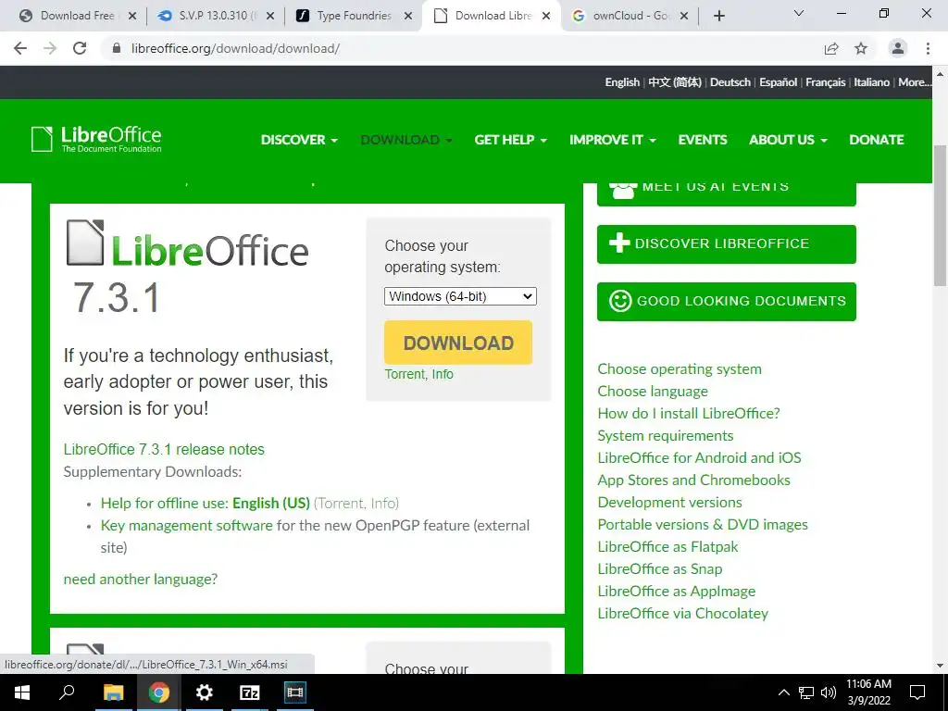This screenshot has width=948, height=711.
Task: Close the Download Free tab
Action: pos(132,16)
